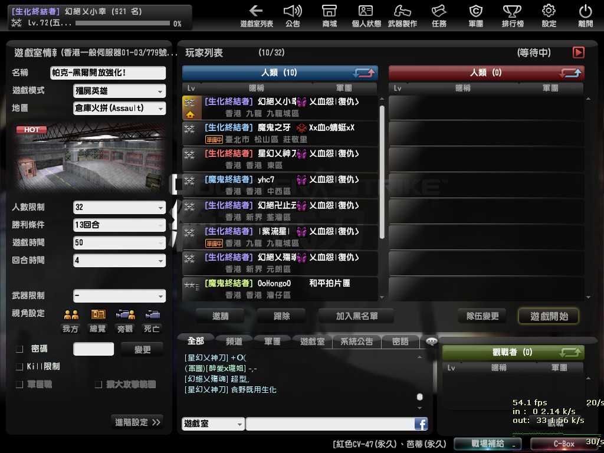Open the 武器限制 dropdown

[119, 296]
